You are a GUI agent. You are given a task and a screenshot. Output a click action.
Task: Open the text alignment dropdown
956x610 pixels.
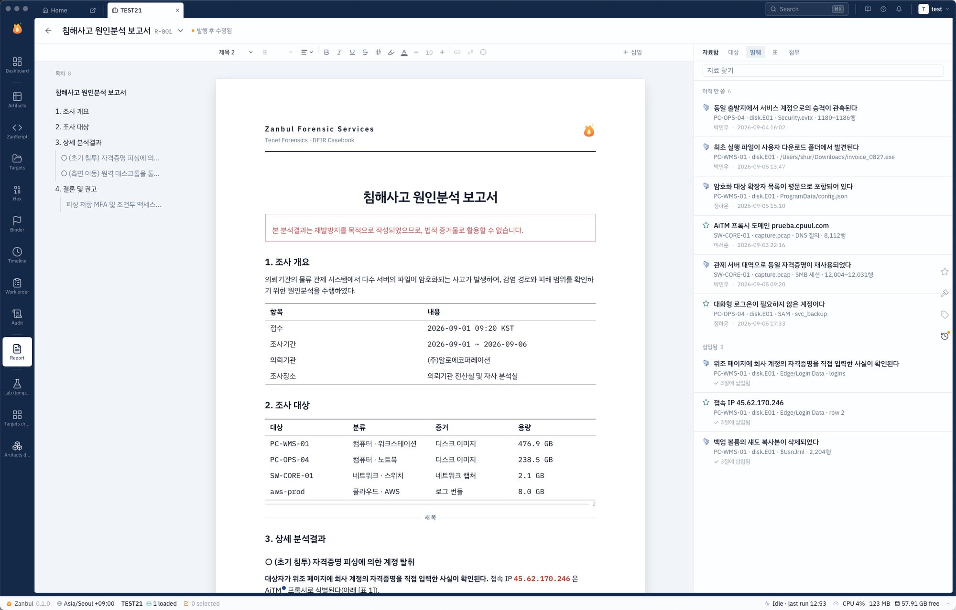pyautogui.click(x=307, y=52)
